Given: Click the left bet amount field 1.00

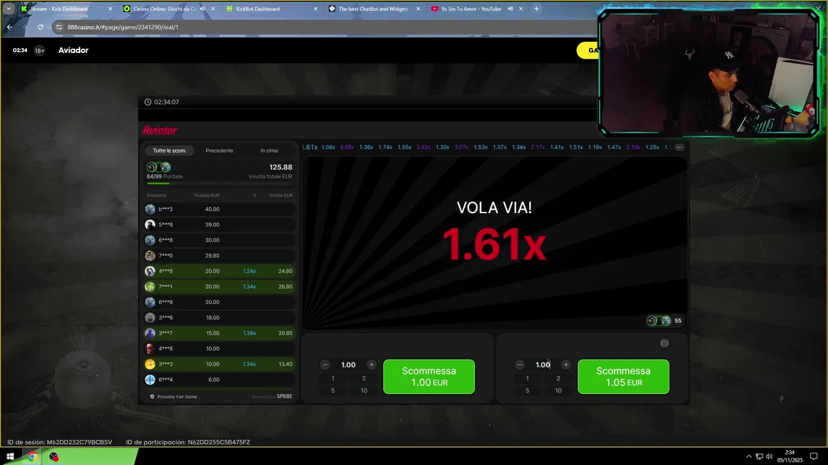Looking at the screenshot, I should click(x=348, y=365).
